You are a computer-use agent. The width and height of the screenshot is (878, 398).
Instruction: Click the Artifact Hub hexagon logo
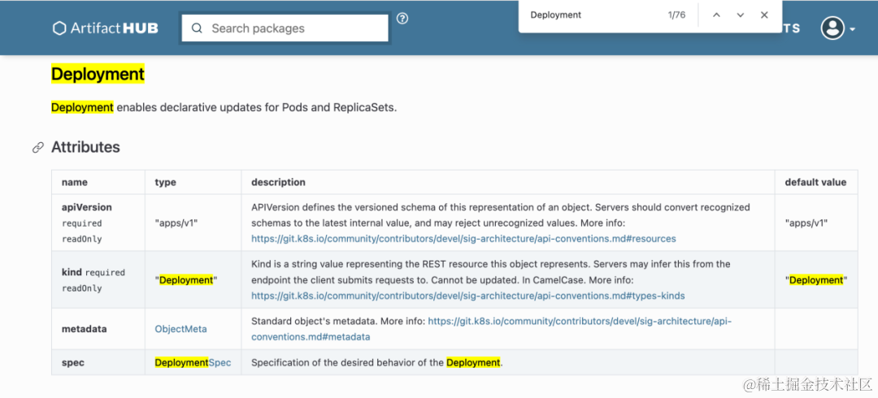pos(59,28)
